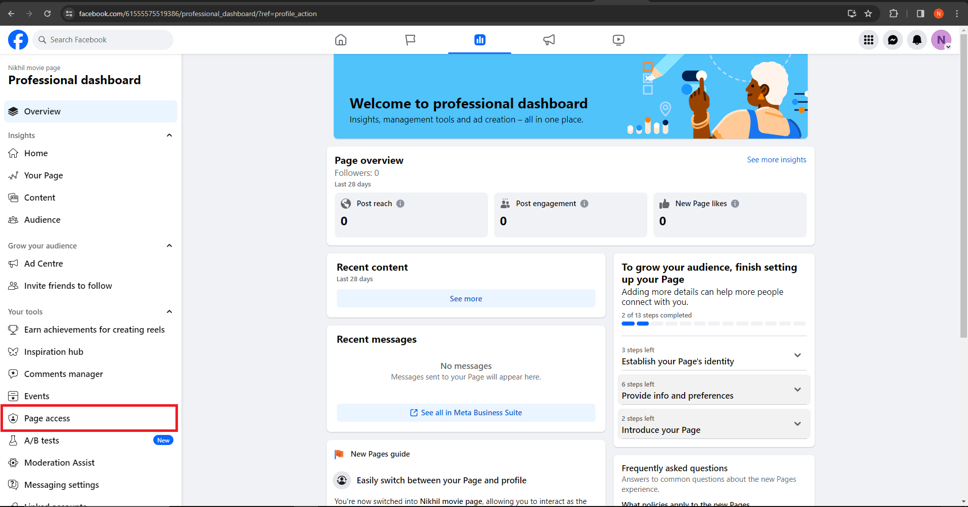Open Events in the sidebar
Image resolution: width=968 pixels, height=507 pixels.
[x=91, y=396]
